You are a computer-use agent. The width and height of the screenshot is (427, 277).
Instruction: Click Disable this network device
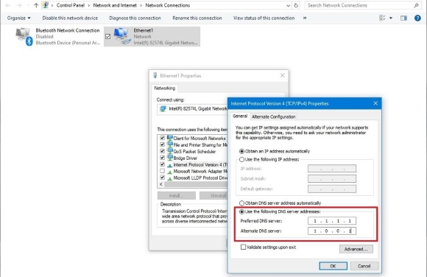point(70,18)
